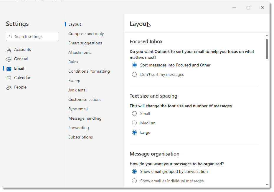Image resolution: width=274 pixels, height=192 pixels.
Task: Go to the Sweep settings page
Action: tap(74, 81)
